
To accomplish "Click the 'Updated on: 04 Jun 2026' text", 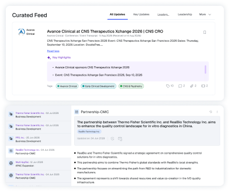I will [91, 138].
